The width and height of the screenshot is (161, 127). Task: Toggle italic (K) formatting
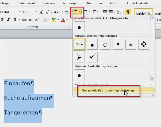[x=9, y=19]
